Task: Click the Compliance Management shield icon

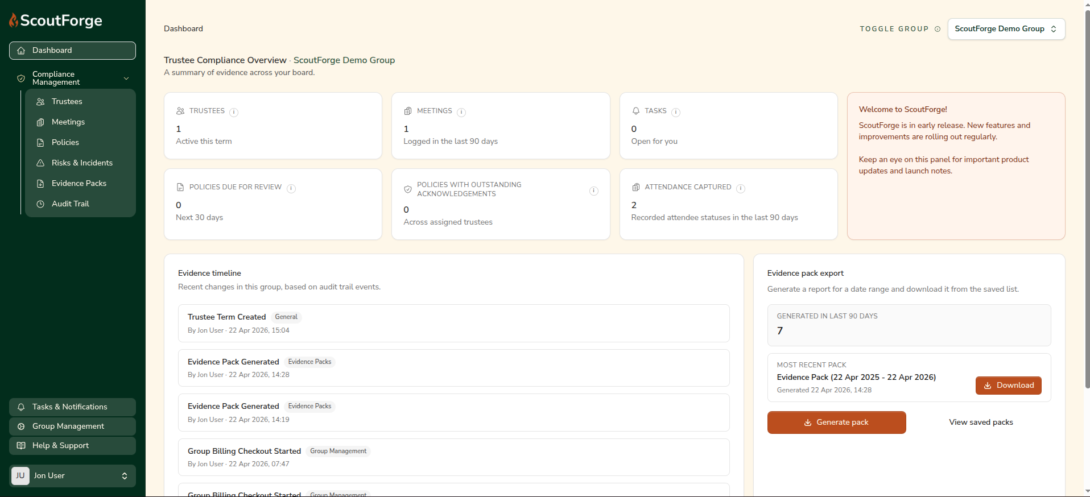Action: (21, 78)
